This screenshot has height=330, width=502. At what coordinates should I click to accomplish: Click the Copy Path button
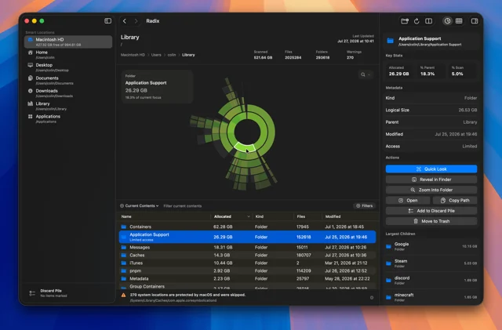(455, 201)
